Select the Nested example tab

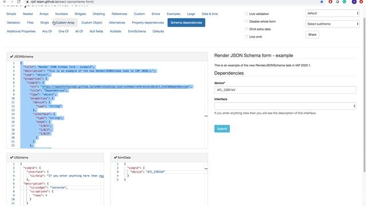tap(27, 14)
